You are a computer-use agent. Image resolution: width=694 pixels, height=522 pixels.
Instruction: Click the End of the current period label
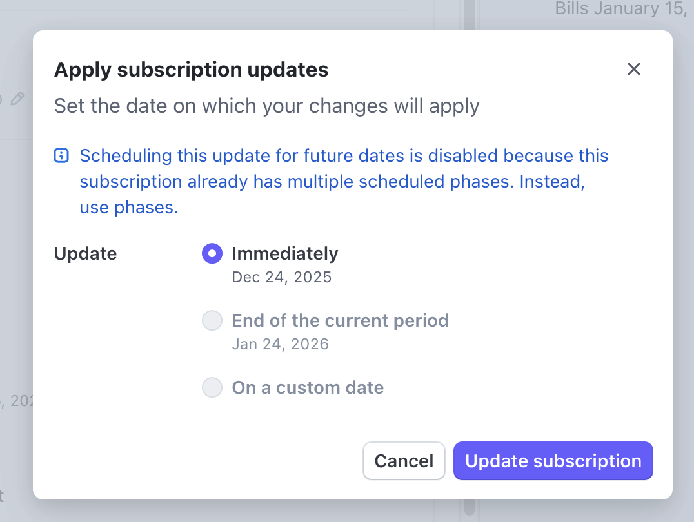click(x=340, y=320)
